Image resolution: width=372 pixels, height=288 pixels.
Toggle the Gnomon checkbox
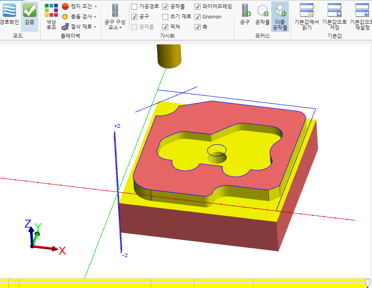(197, 17)
